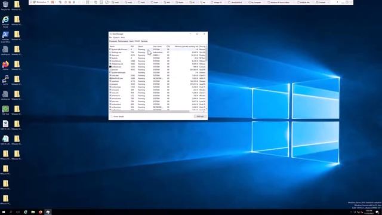
Task: Select the dwm.exe process row
Action: pos(158,56)
